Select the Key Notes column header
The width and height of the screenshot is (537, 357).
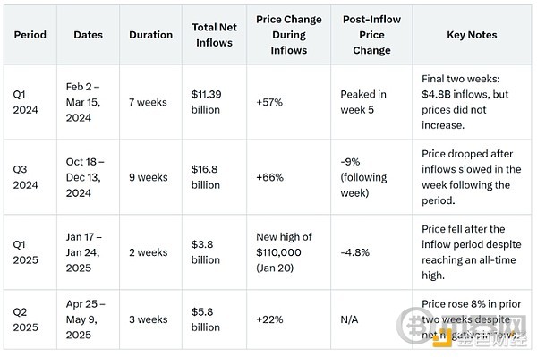[472, 35]
